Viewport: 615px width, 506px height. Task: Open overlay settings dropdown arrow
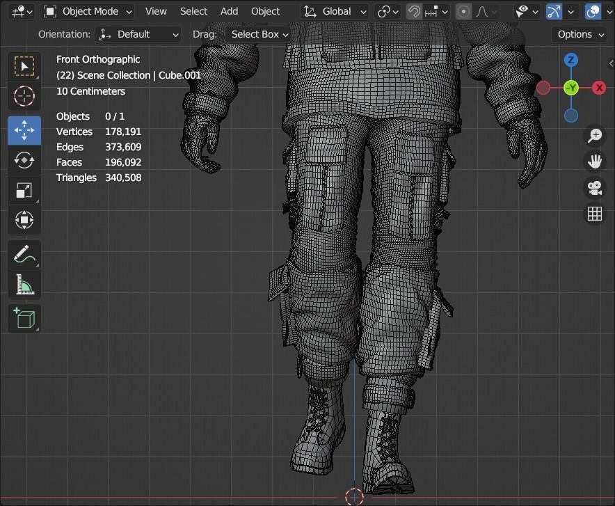click(x=609, y=12)
